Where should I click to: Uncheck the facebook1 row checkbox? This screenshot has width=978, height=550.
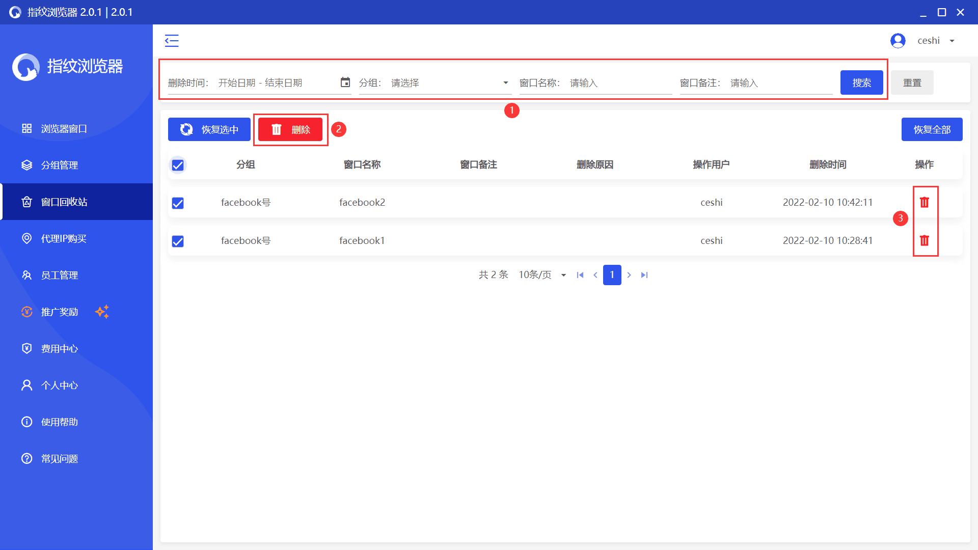coord(178,241)
